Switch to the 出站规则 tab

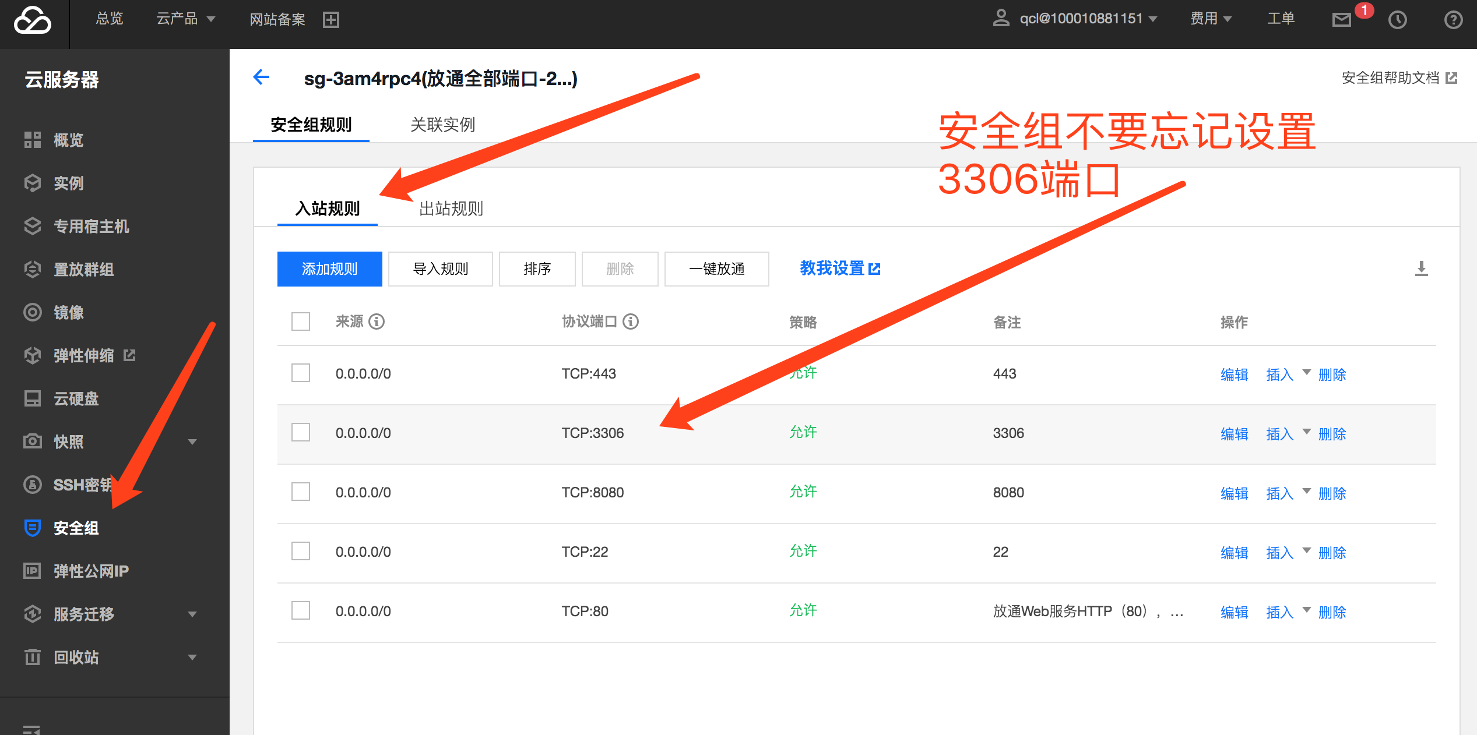pyautogui.click(x=451, y=209)
